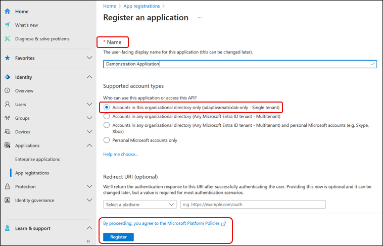Go to Home breadcrumb link
The width and height of the screenshot is (383, 246).
pyautogui.click(x=110, y=6)
